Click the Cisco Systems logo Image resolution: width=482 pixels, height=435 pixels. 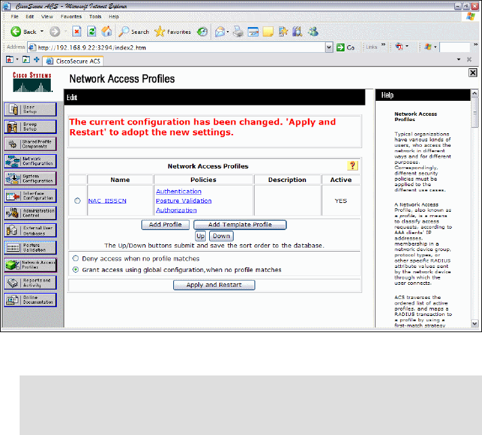[x=32, y=82]
